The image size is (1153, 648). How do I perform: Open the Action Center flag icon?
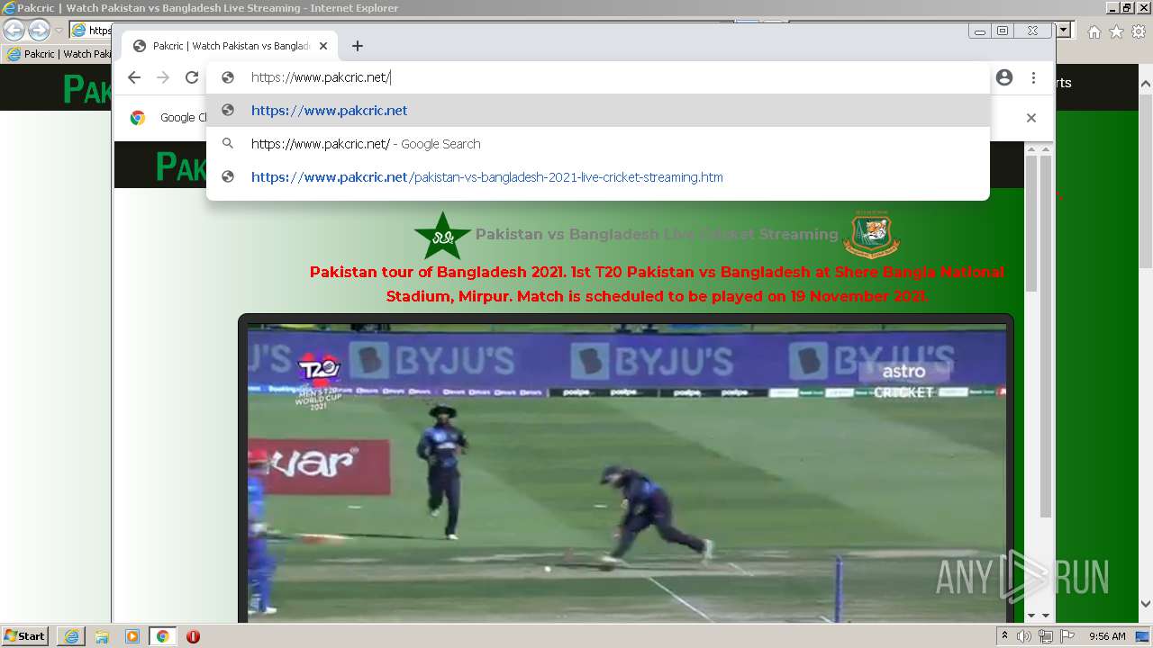point(1067,636)
